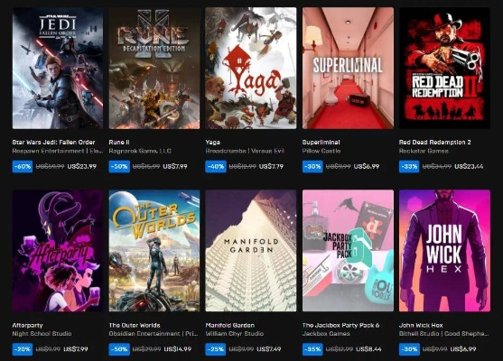Click the -25% badge under Manifold Garden
Image resolution: width=503 pixels, height=361 pixels.
(216, 349)
